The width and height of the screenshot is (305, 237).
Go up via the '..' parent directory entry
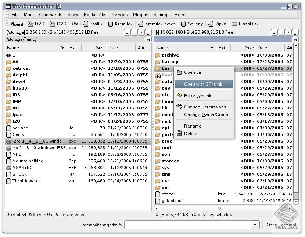pyautogui.click(x=14, y=55)
